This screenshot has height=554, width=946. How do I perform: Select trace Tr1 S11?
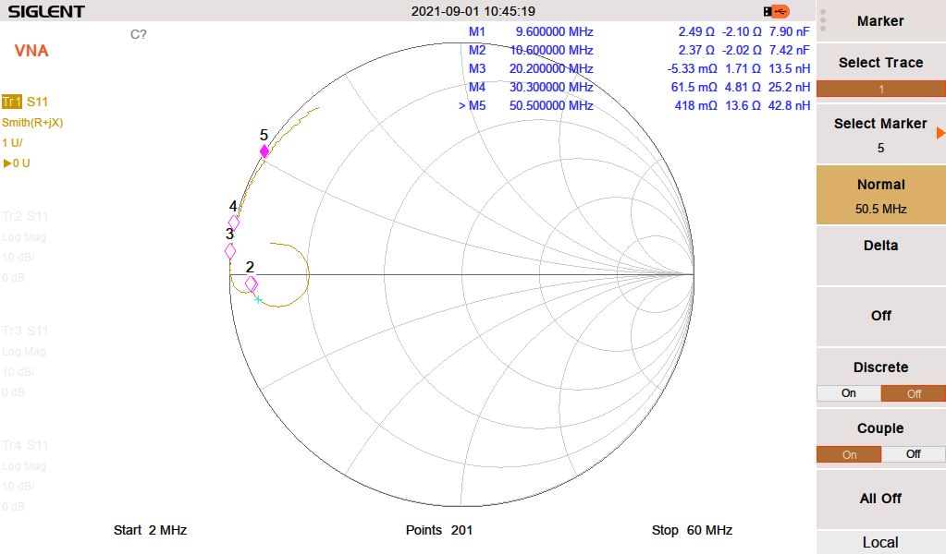[25, 102]
